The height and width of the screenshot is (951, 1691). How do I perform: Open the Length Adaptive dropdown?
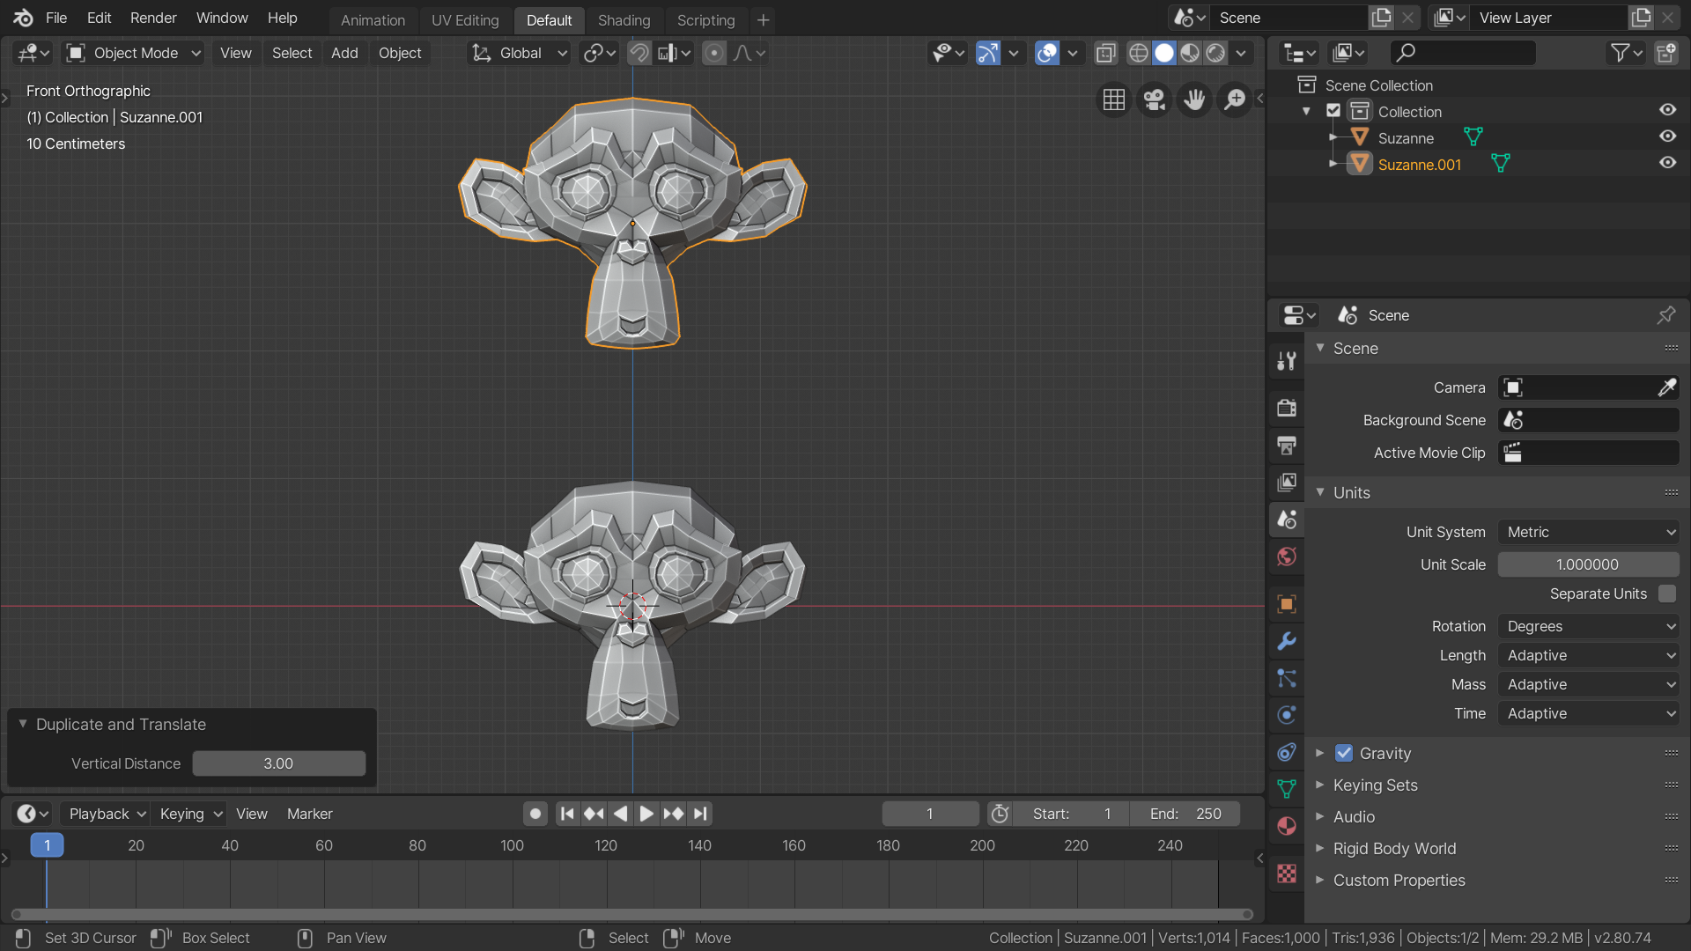(x=1588, y=655)
